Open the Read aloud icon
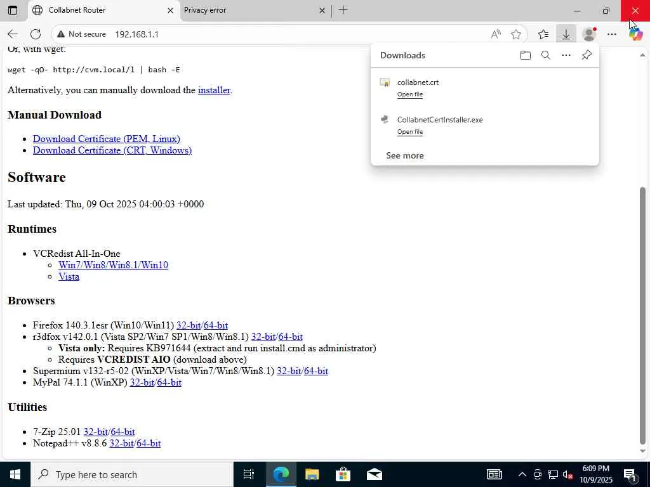 [496, 34]
